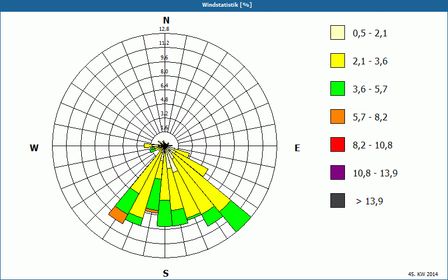The image size is (448, 280).
Task: Click the 45. KW 2014 date label
Action: 423,274
